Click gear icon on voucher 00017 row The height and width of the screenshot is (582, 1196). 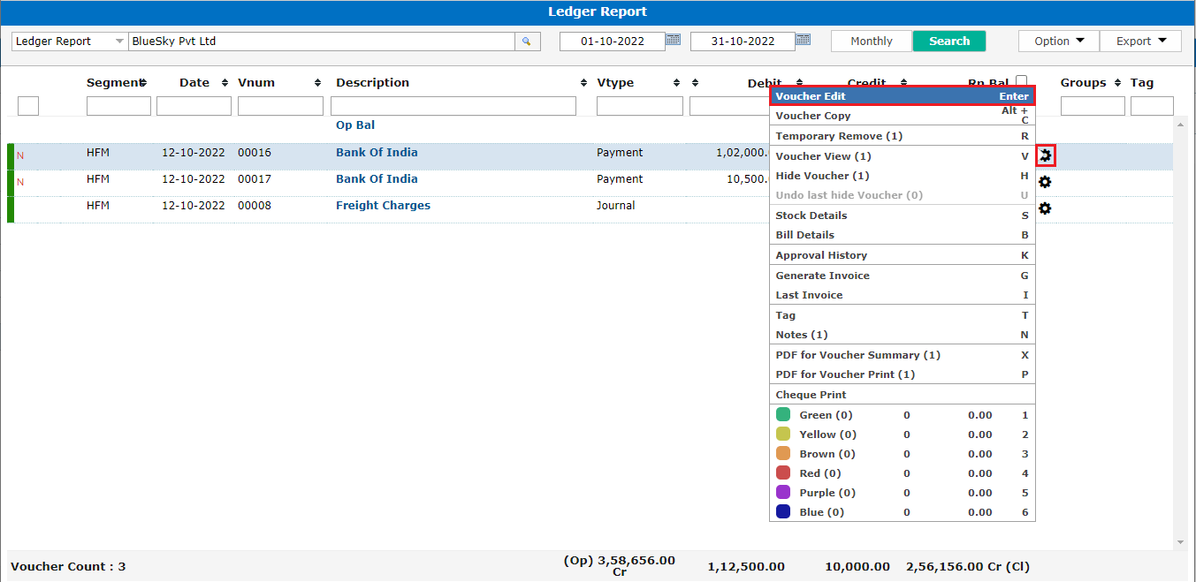tap(1045, 182)
